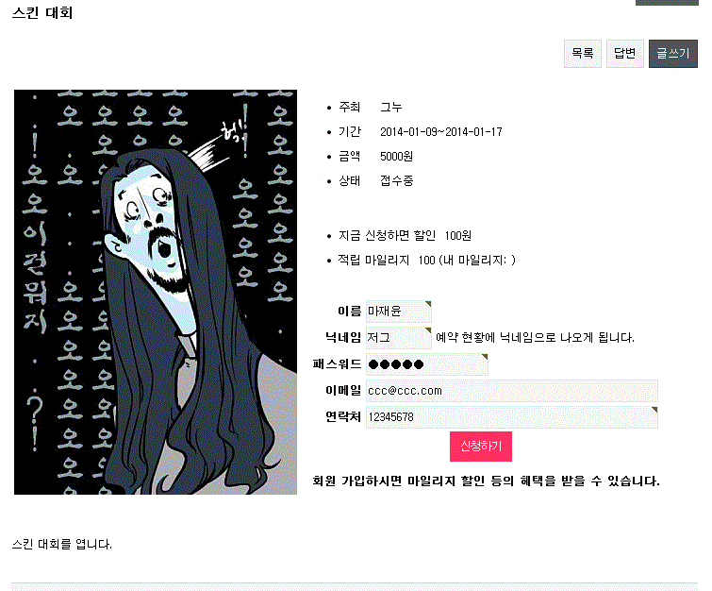Click the 적립 마일리지 100 line
The width and height of the screenshot is (712, 591).
click(x=427, y=261)
